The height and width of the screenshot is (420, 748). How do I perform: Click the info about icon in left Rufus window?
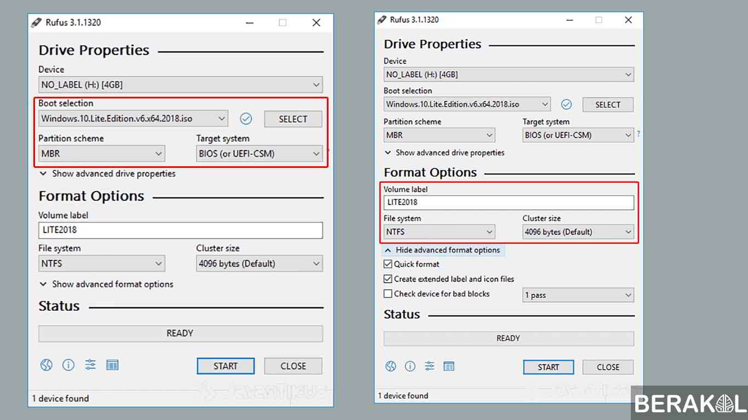(68, 365)
